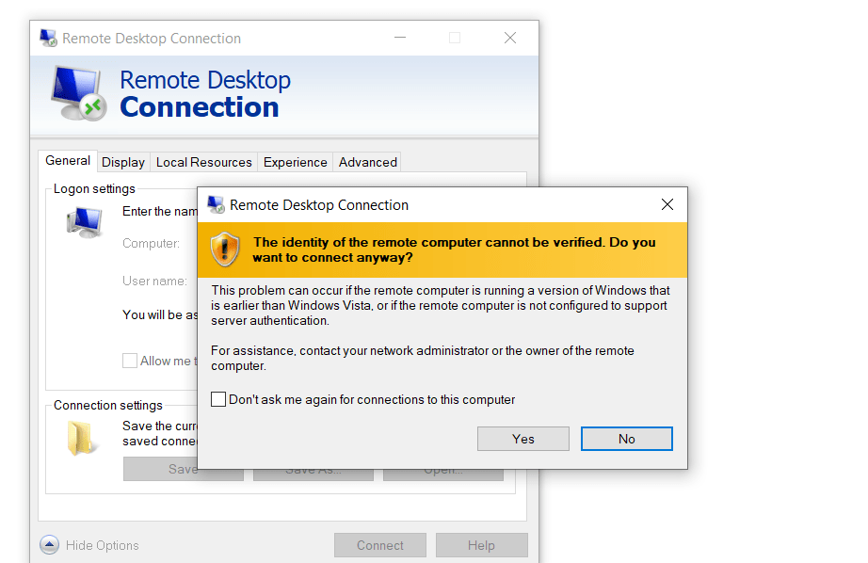Image resolution: width=868 pixels, height=563 pixels.
Task: Click the disabled maximize button of main window
Action: [455, 38]
